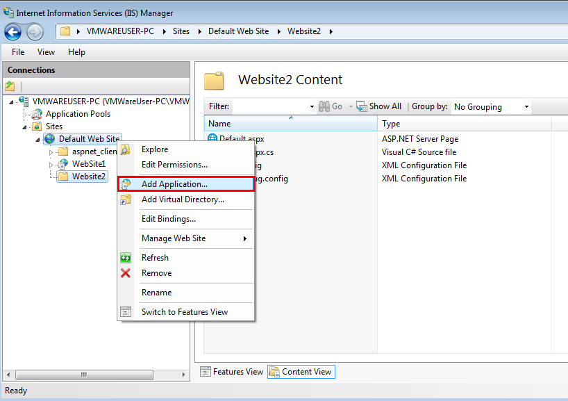Viewport: 568px width, 401px height.
Task: Click the Content View tab icon
Action: [274, 372]
